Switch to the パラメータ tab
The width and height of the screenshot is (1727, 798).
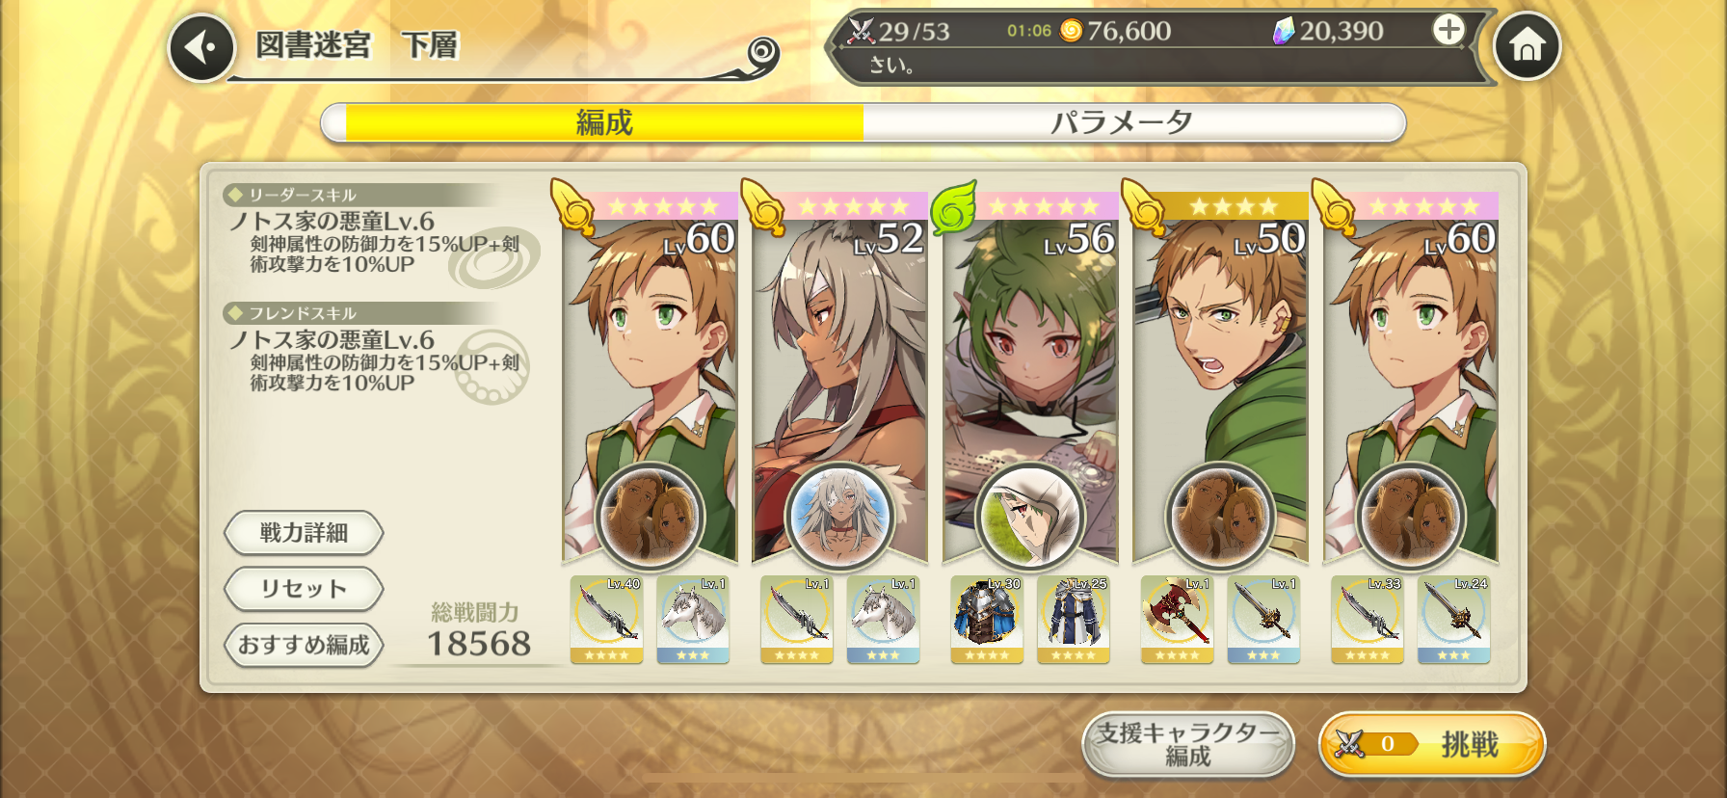click(1122, 123)
